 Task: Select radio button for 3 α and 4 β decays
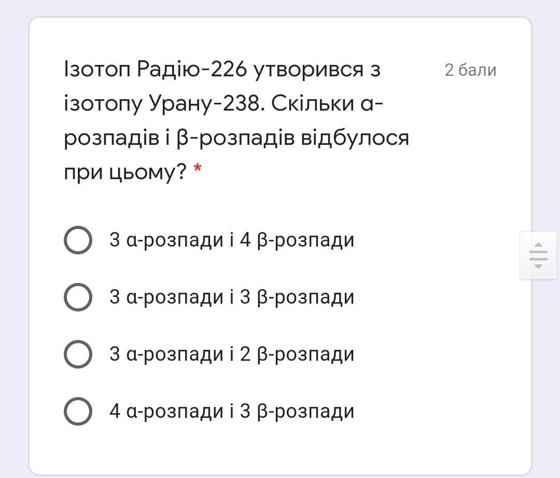coord(78,240)
